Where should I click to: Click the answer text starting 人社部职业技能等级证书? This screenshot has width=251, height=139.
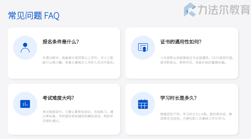coord(197,60)
